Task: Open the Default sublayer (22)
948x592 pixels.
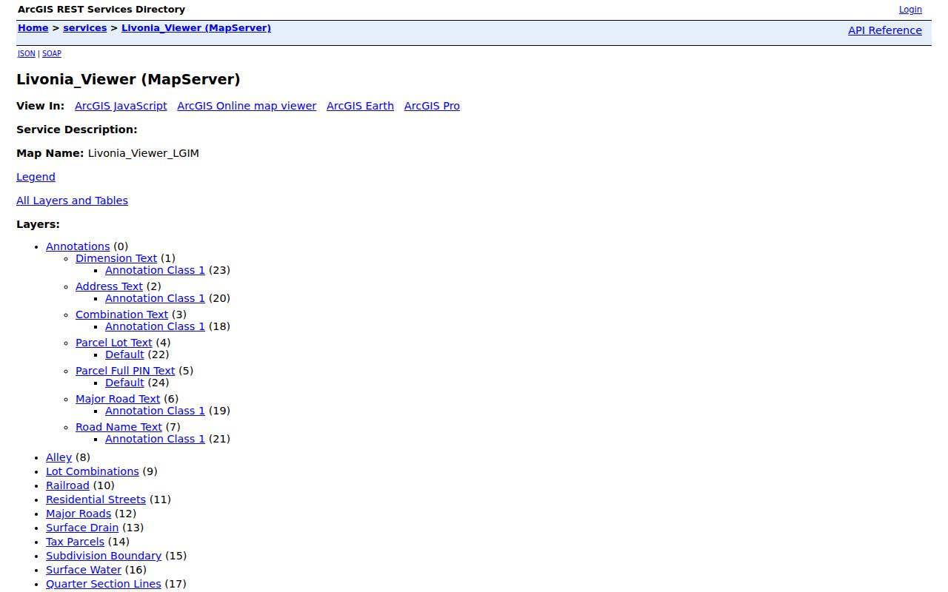Action: point(124,354)
